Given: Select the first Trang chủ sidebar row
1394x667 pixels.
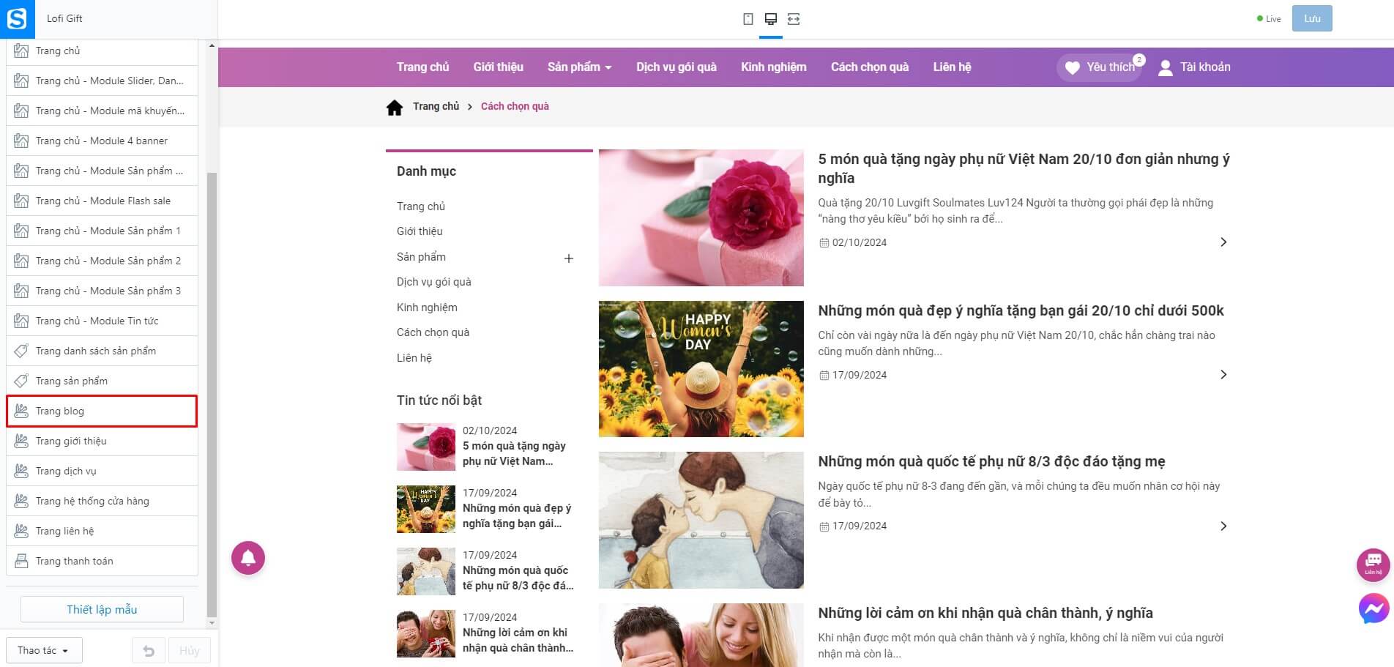Looking at the screenshot, I should (102, 51).
